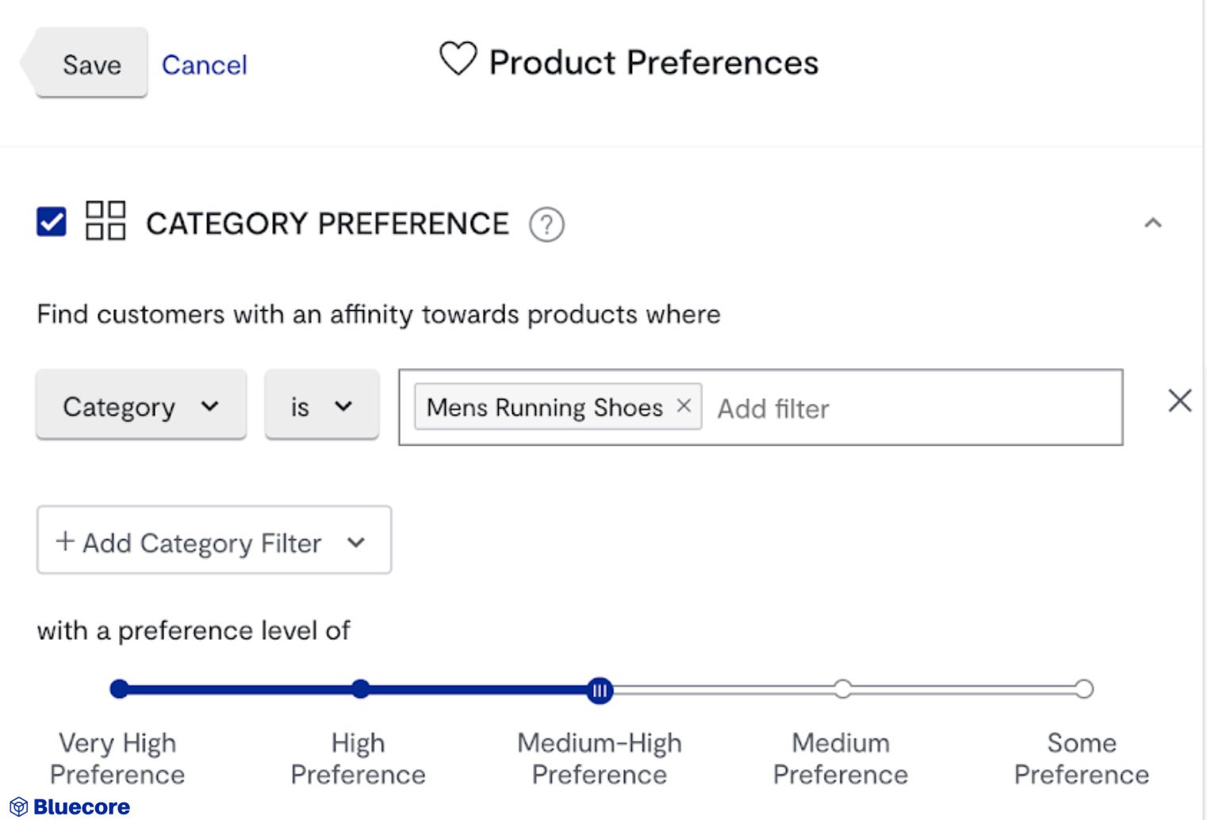
Task: Open the Category Preference help question mark
Action: tap(546, 224)
